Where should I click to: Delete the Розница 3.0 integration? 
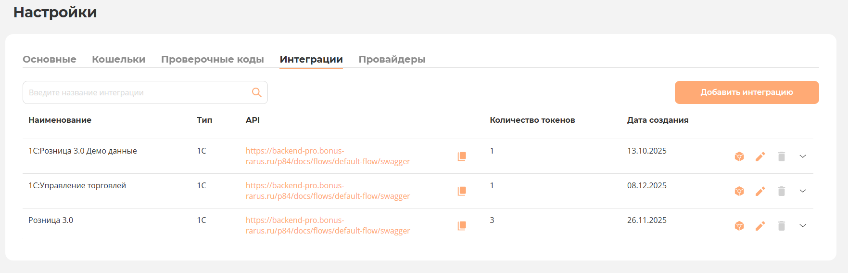click(x=782, y=226)
